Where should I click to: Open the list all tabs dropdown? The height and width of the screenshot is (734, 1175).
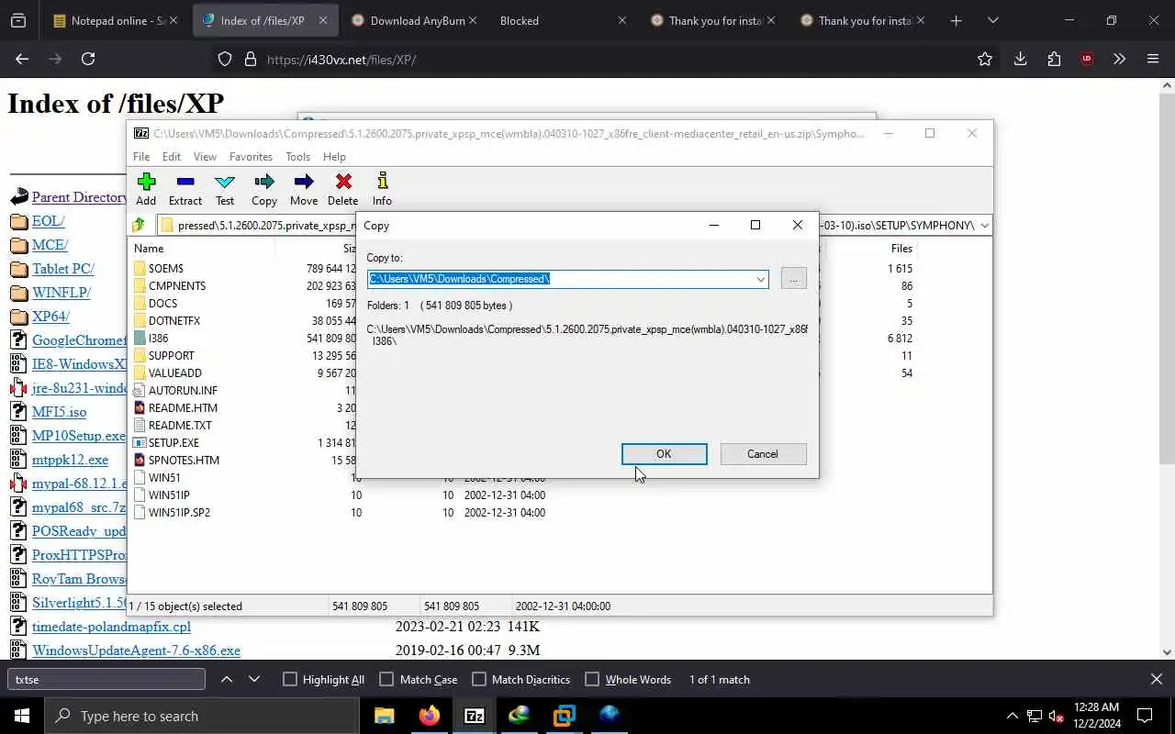(x=992, y=20)
